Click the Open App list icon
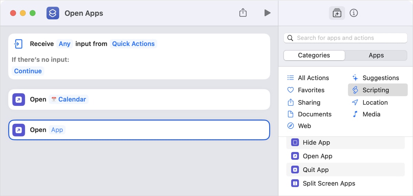Image resolution: width=413 pixels, height=196 pixels. (295, 156)
